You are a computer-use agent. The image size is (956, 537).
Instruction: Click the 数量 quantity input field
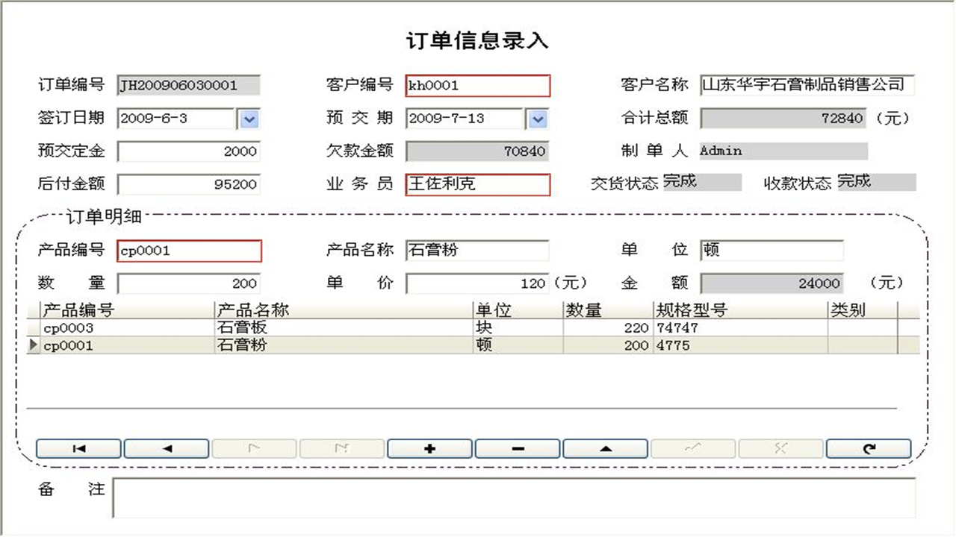click(187, 283)
